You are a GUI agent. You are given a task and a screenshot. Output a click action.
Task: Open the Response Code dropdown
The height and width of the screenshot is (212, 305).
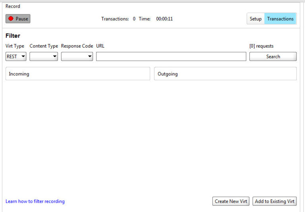pyautogui.click(x=77, y=57)
